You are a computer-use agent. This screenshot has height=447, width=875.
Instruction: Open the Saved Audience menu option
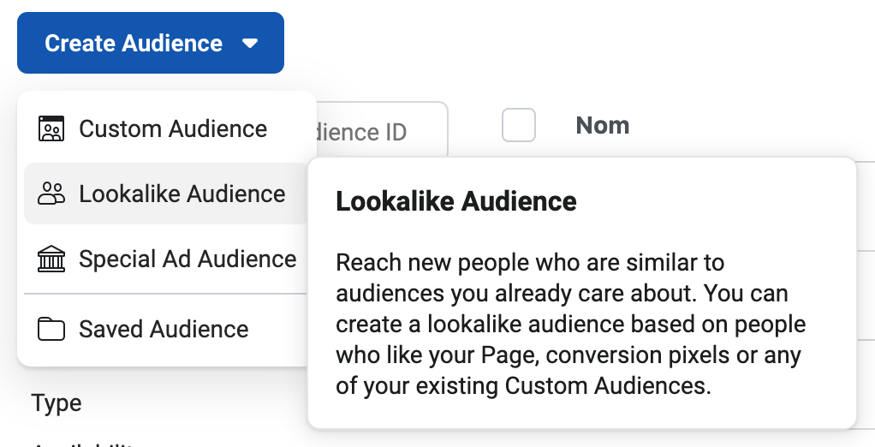pyautogui.click(x=164, y=330)
